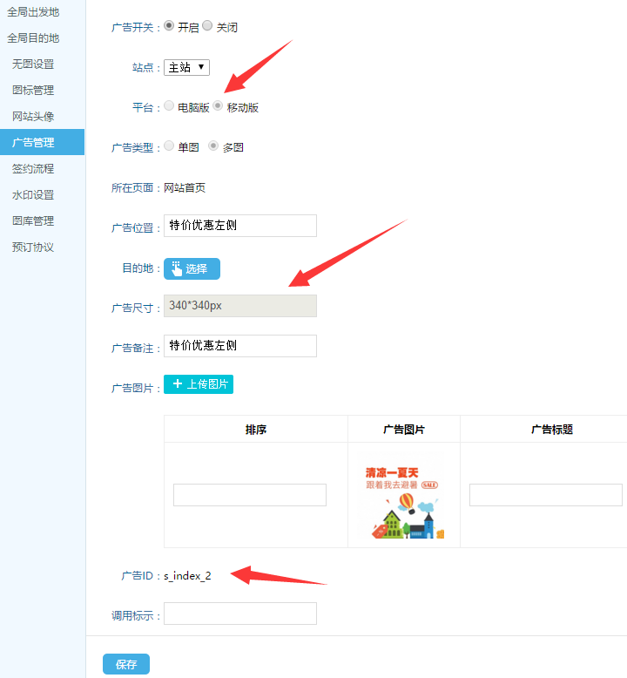Go to 图标管理 in sidebar menu
The image size is (627, 678).
click(33, 91)
